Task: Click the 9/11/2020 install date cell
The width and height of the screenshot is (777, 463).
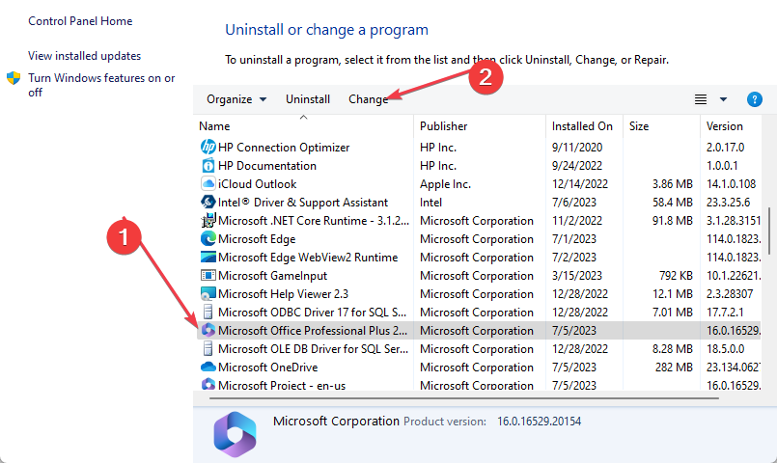Action: click(x=577, y=148)
